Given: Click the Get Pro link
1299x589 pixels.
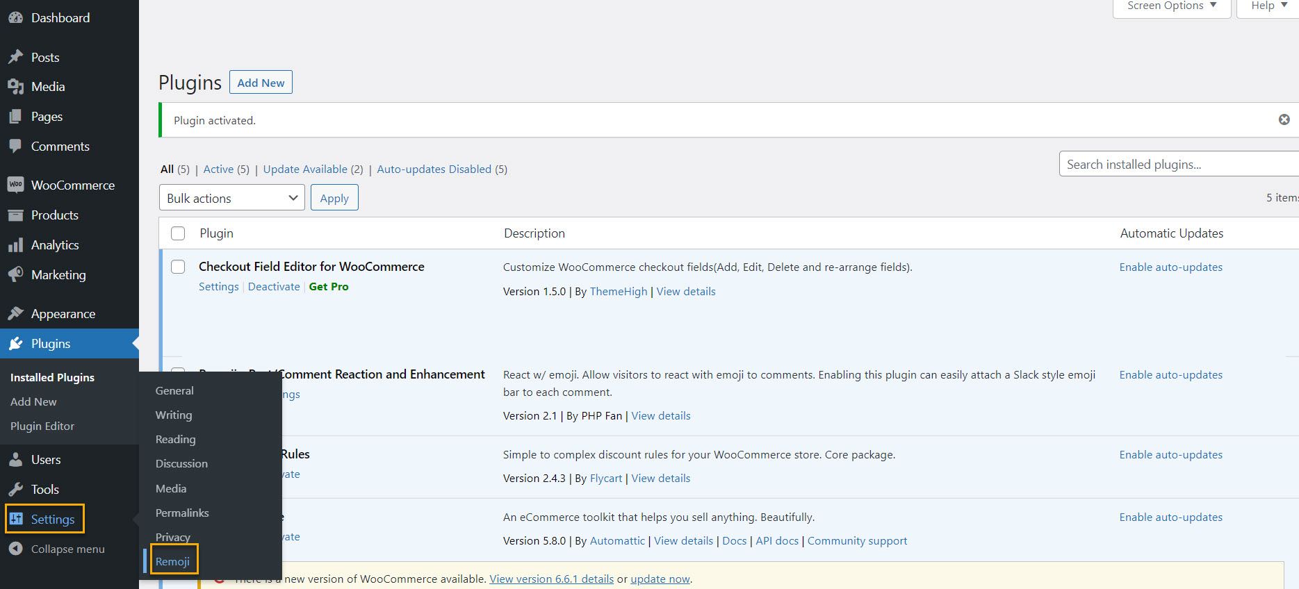Looking at the screenshot, I should click(x=329, y=287).
